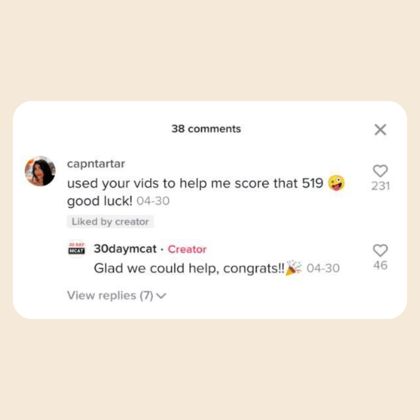The image size is (420, 420).
Task: Click the pink Creator label
Action: coord(187,249)
